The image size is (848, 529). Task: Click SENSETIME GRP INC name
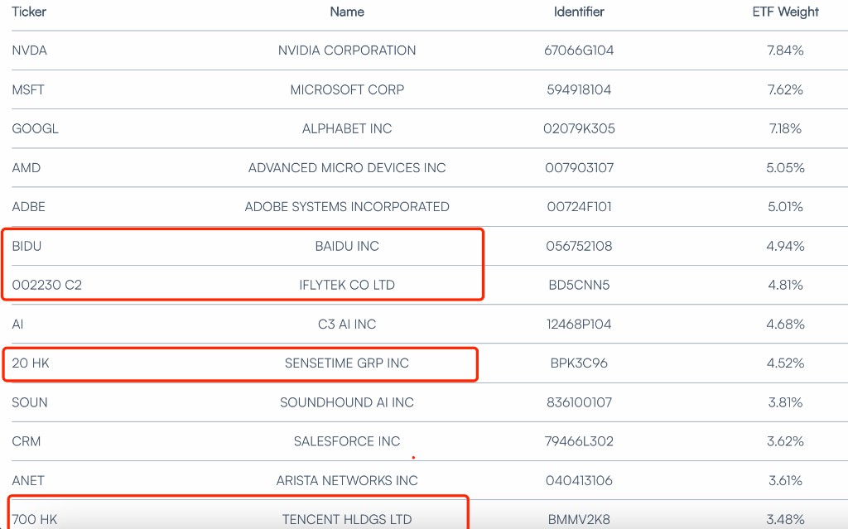[x=347, y=363]
